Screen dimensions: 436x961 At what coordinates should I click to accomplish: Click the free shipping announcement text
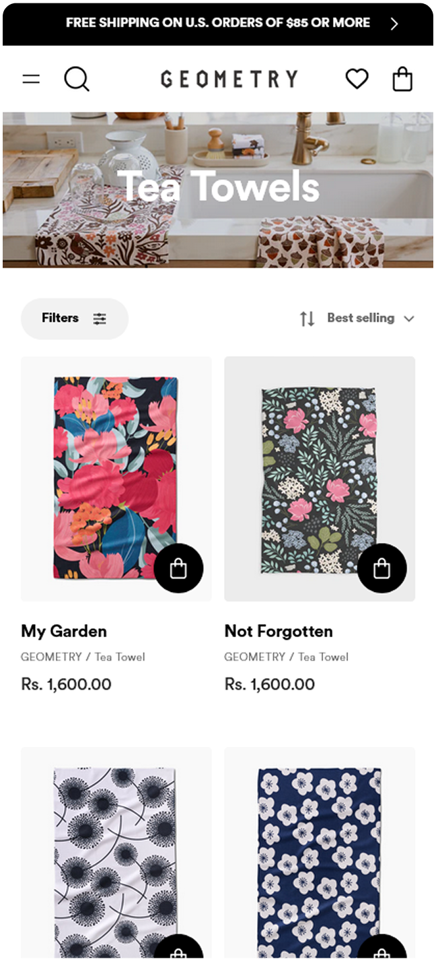218,23
